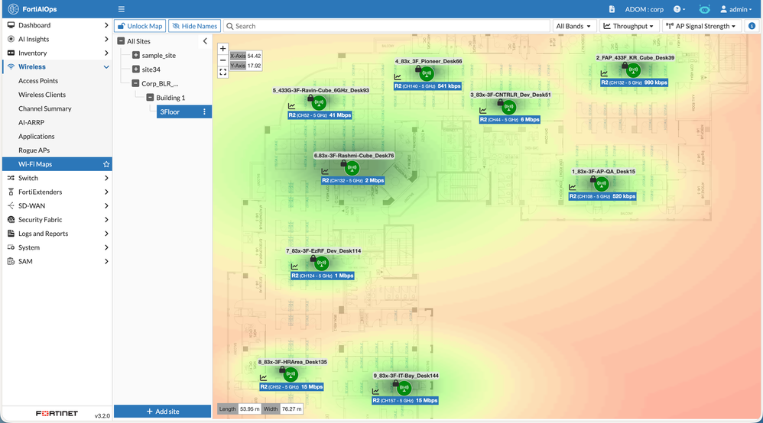Screen dimensions: 763x423
Task: Open the AI assistant bot icon
Action: (x=704, y=9)
